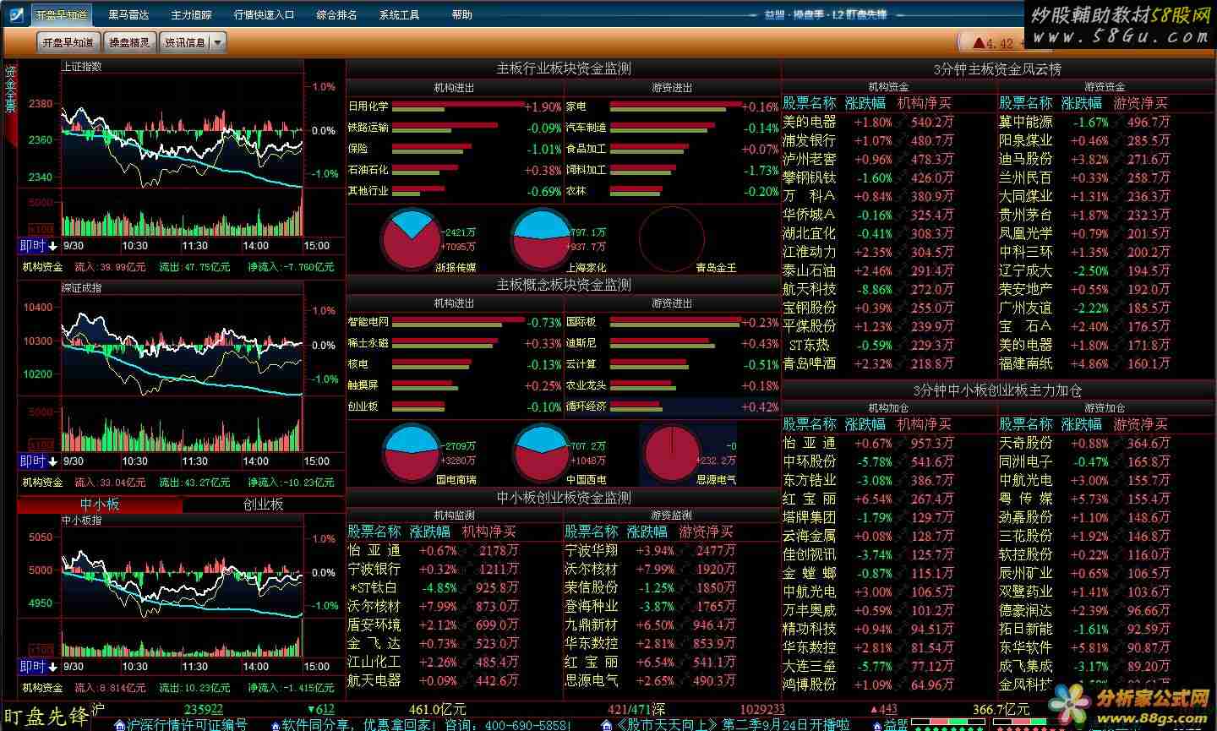Open the 即时 dropdown under 中小板指 chart

coord(38,667)
